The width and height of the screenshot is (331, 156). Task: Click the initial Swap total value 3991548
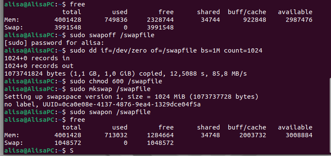[x=68, y=27]
